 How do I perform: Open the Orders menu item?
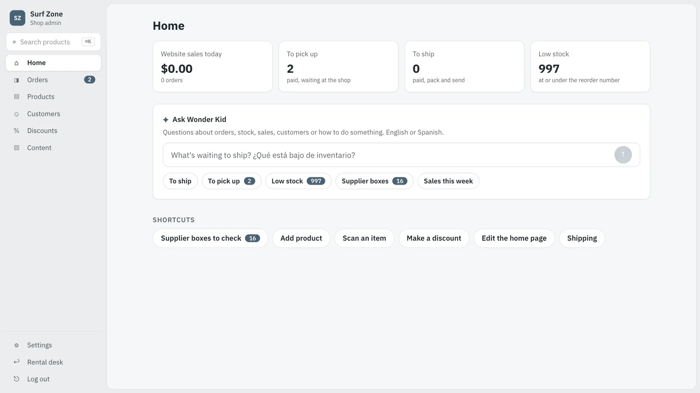point(53,80)
